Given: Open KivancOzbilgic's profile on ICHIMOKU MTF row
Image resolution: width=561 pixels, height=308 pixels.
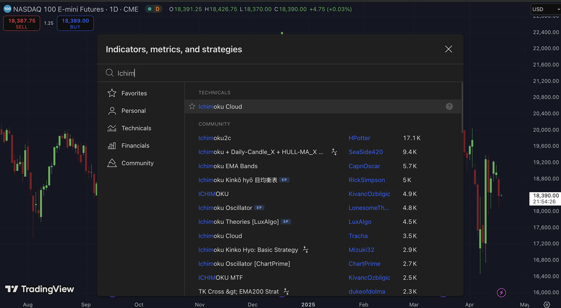Looking at the screenshot, I should point(369,278).
